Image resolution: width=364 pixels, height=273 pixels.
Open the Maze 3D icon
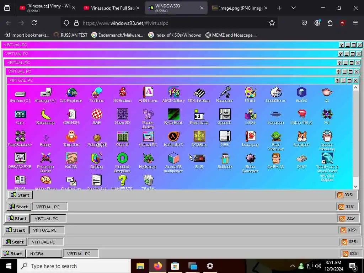pos(122,117)
